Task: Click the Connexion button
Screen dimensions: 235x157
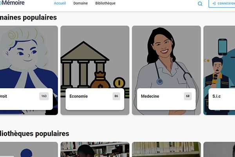Action: 222,4
